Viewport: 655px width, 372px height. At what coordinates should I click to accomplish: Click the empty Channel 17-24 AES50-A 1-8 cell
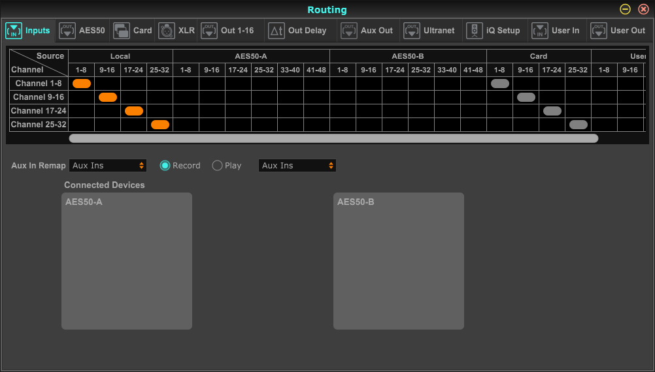point(186,111)
